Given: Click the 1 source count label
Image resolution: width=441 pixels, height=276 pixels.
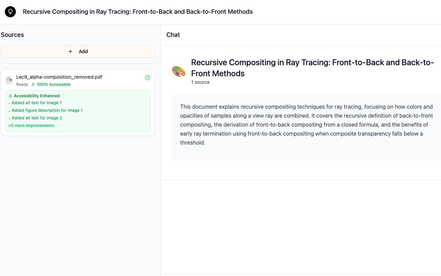Looking at the screenshot, I should [x=200, y=82].
